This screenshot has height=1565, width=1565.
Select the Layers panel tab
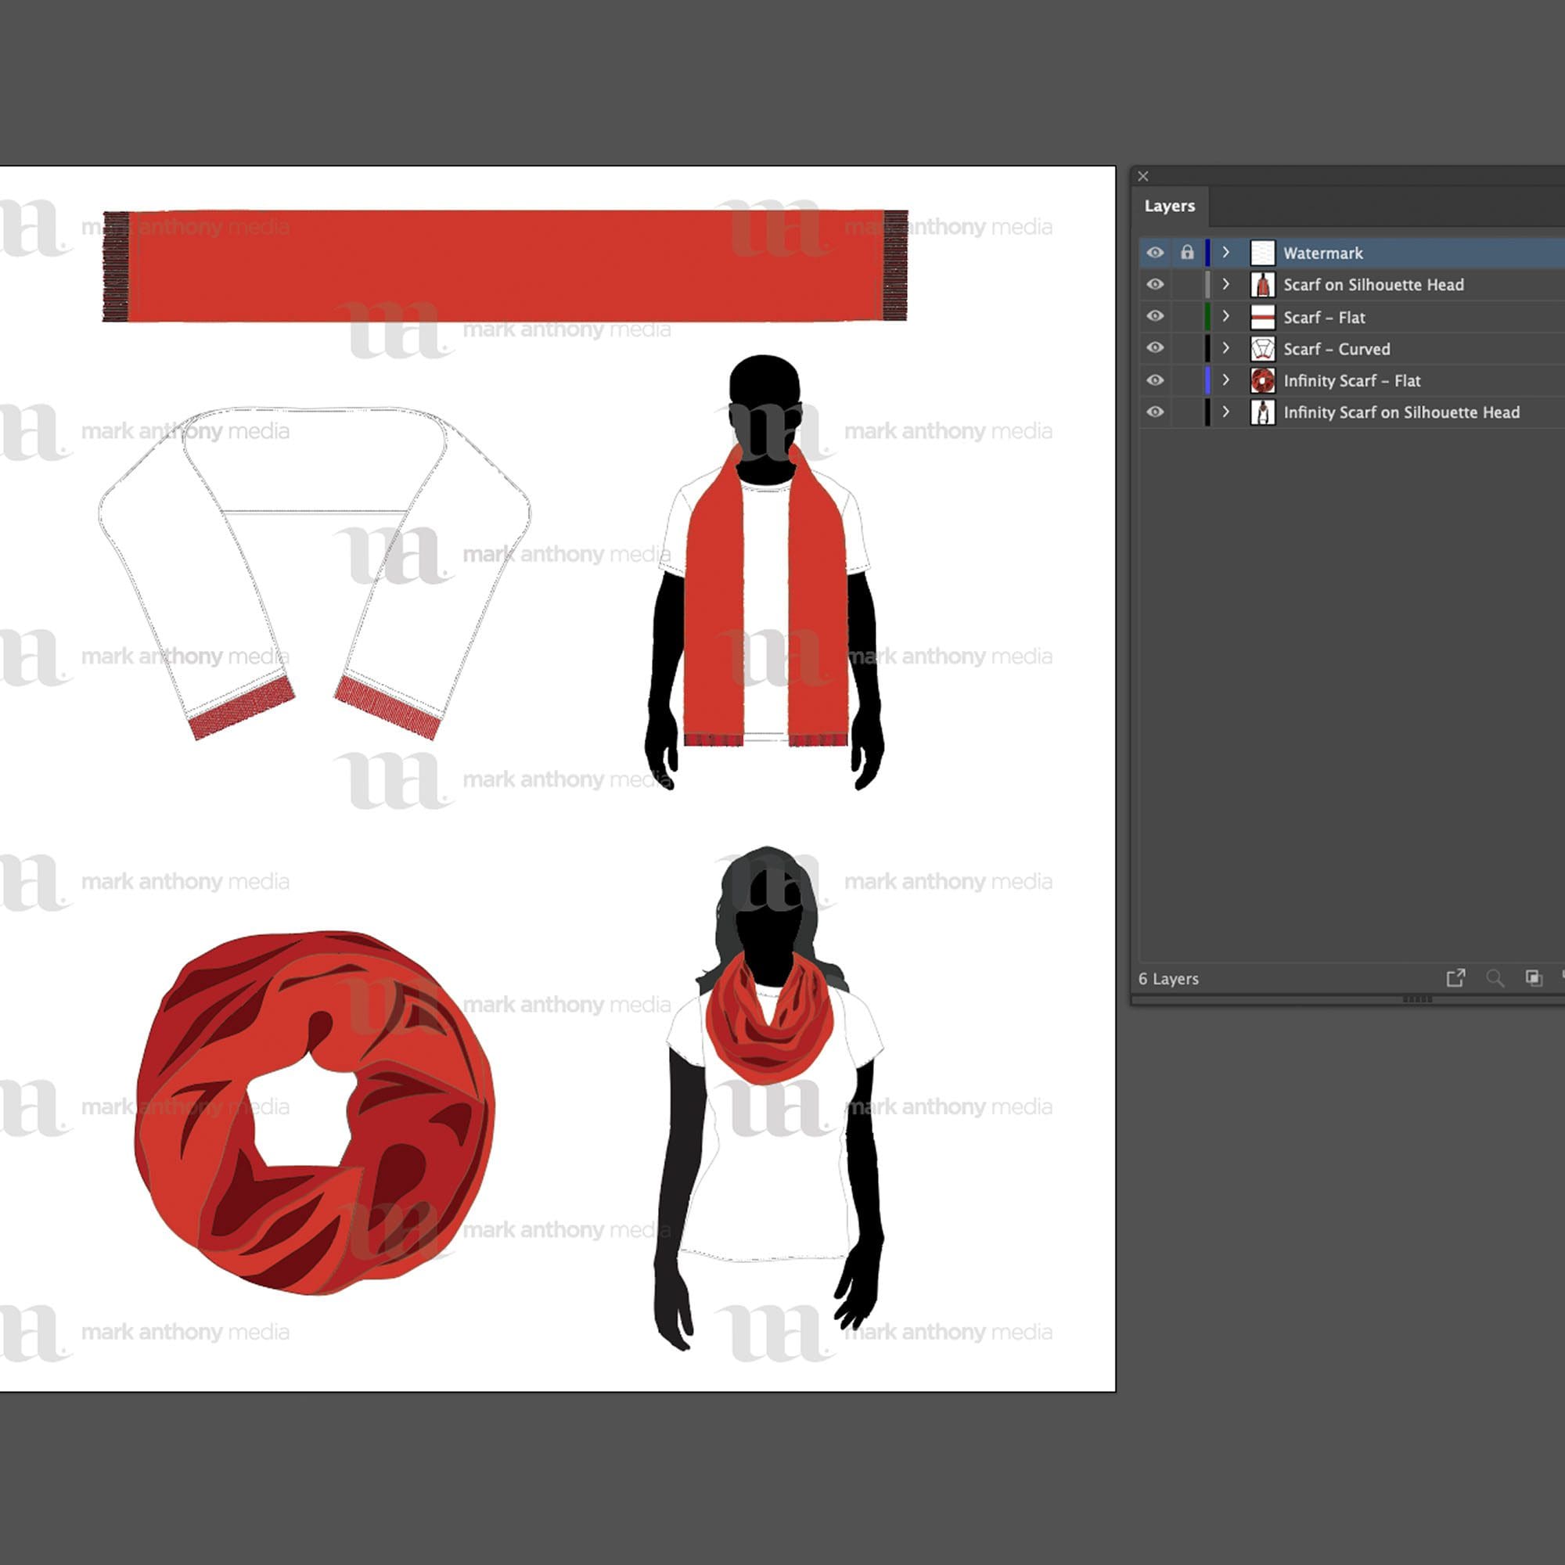click(x=1170, y=206)
